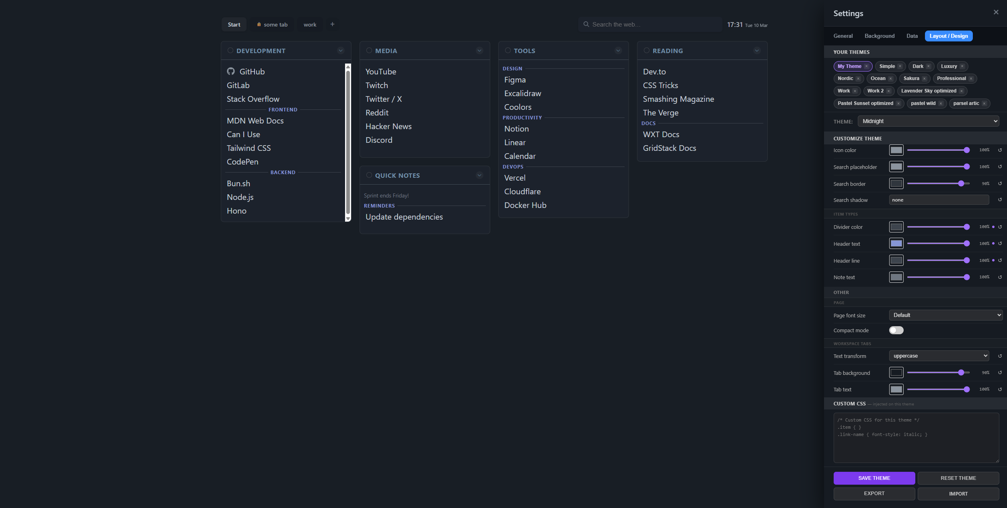
Task: Open the Hacker News link
Action: (x=388, y=126)
